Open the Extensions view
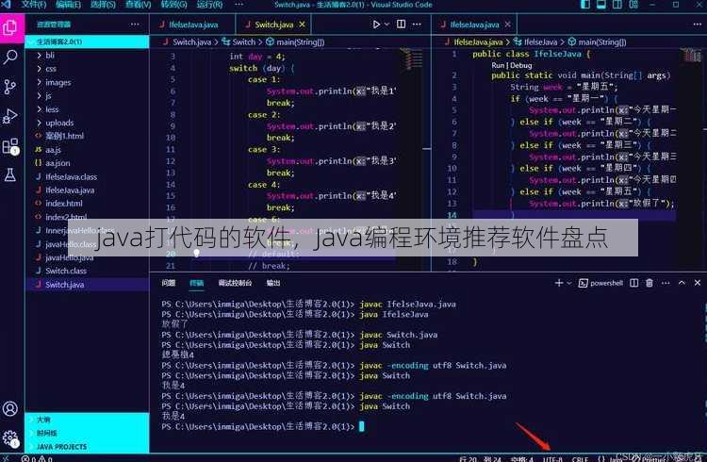 10,146
